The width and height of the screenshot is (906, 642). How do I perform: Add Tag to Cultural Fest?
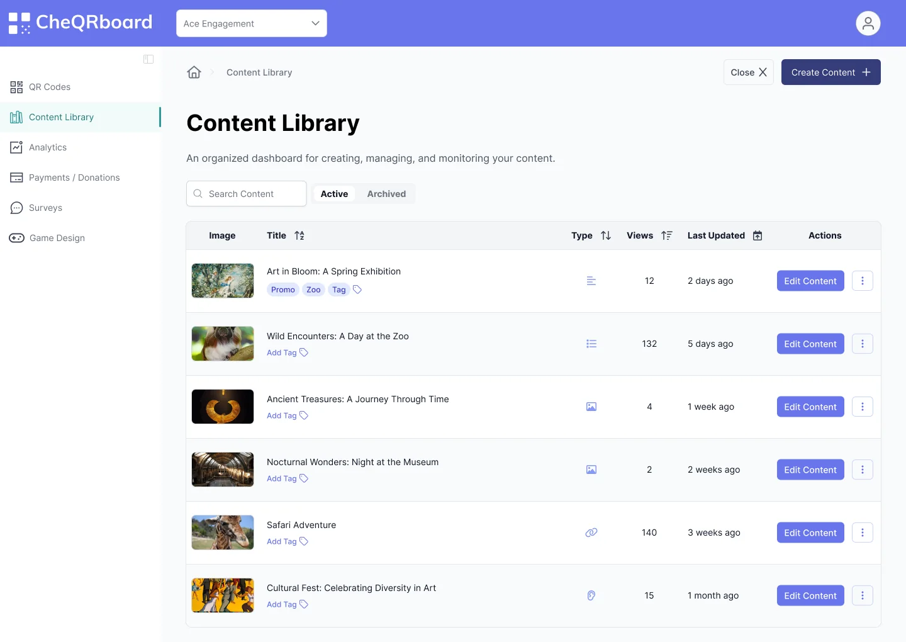pos(288,604)
